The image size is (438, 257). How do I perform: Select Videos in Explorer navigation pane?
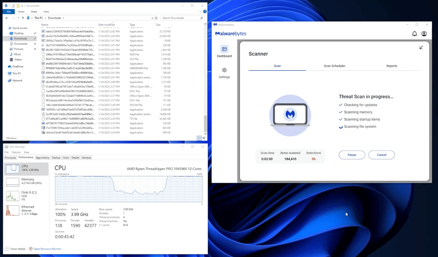(x=18, y=59)
